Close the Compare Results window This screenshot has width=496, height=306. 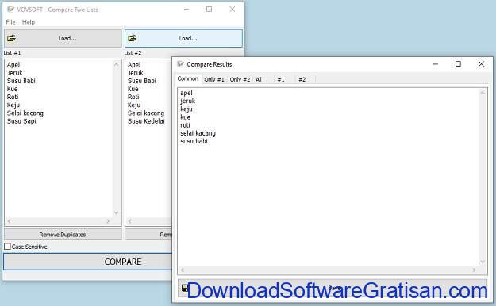(481, 64)
